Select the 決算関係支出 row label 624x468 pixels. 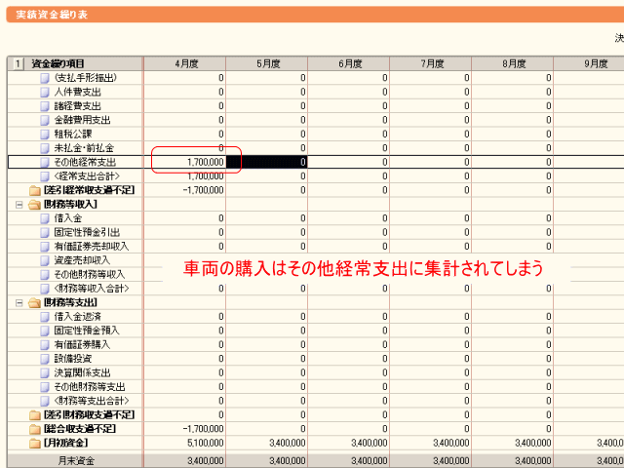tap(82, 372)
